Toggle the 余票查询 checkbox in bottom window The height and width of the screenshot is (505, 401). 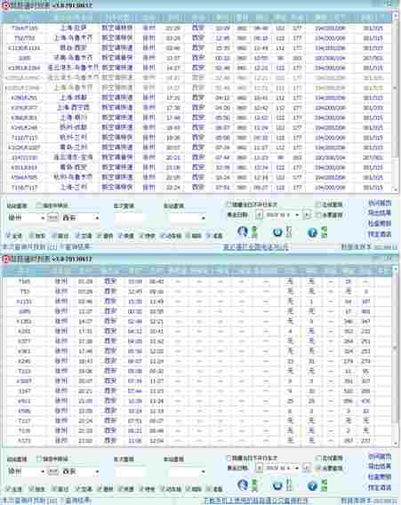point(318,468)
